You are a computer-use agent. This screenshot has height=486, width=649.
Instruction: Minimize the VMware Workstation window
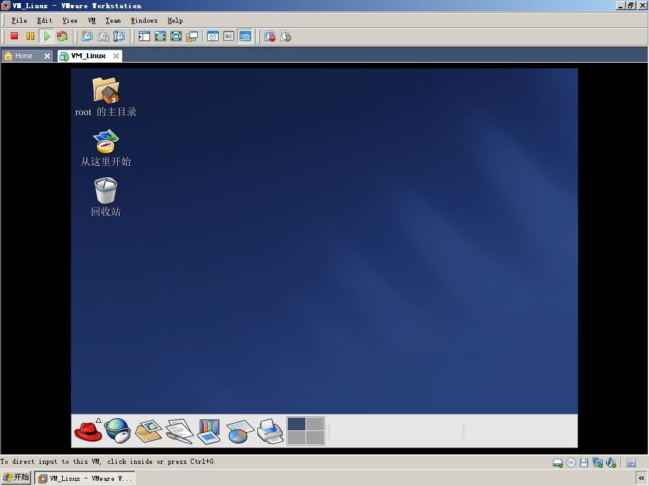point(620,5)
